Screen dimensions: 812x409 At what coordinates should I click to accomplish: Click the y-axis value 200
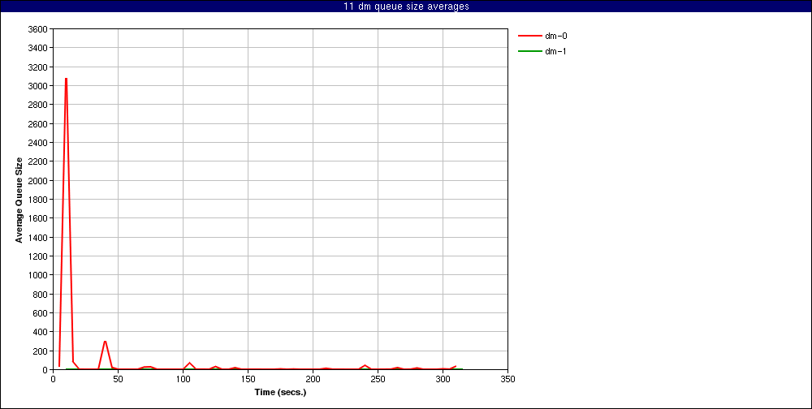[x=41, y=351]
